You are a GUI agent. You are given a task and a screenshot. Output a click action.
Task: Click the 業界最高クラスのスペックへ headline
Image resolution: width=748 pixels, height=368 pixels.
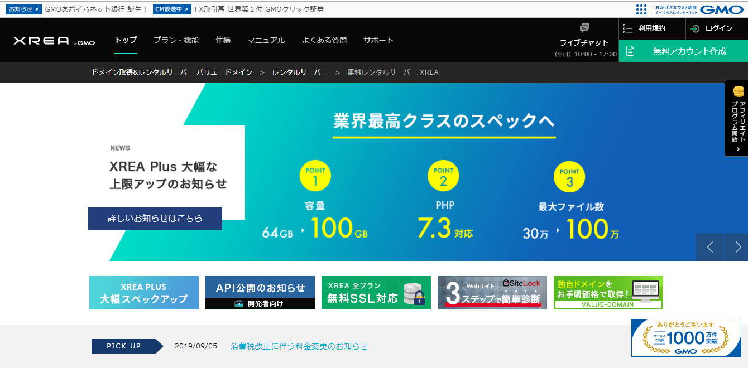tap(444, 120)
